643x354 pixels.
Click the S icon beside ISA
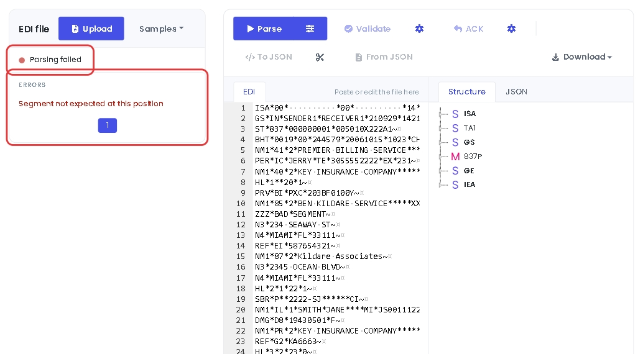pos(455,114)
